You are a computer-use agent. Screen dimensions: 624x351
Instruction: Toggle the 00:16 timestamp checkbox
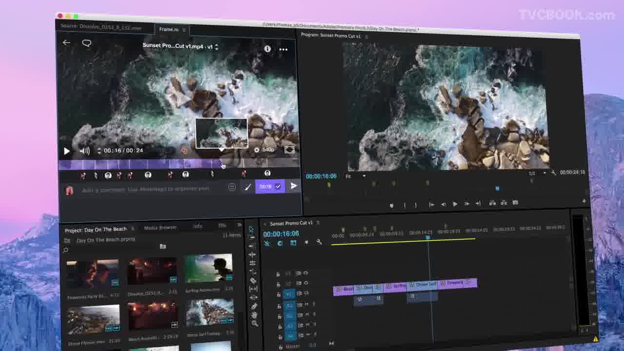(x=278, y=186)
